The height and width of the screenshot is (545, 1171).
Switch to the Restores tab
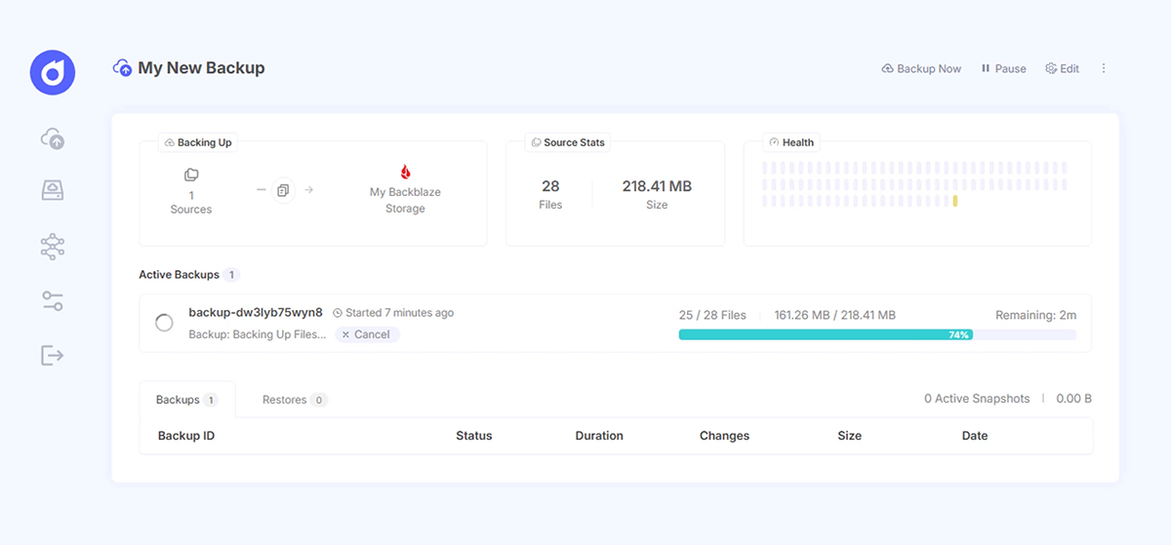pos(294,400)
